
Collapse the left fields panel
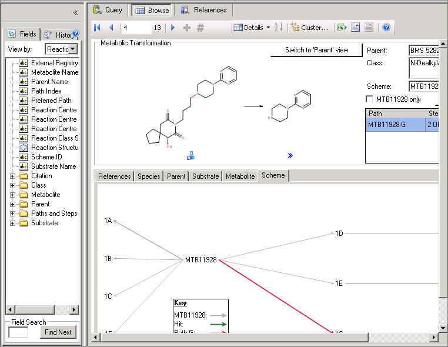(x=75, y=12)
